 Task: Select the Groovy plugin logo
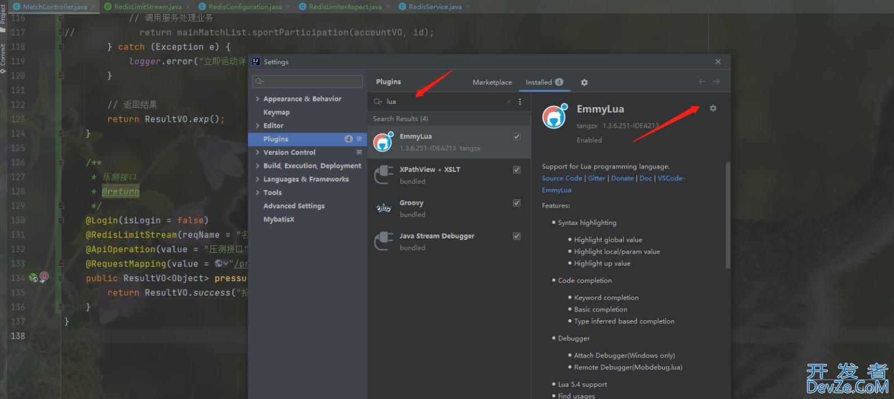tap(383, 208)
